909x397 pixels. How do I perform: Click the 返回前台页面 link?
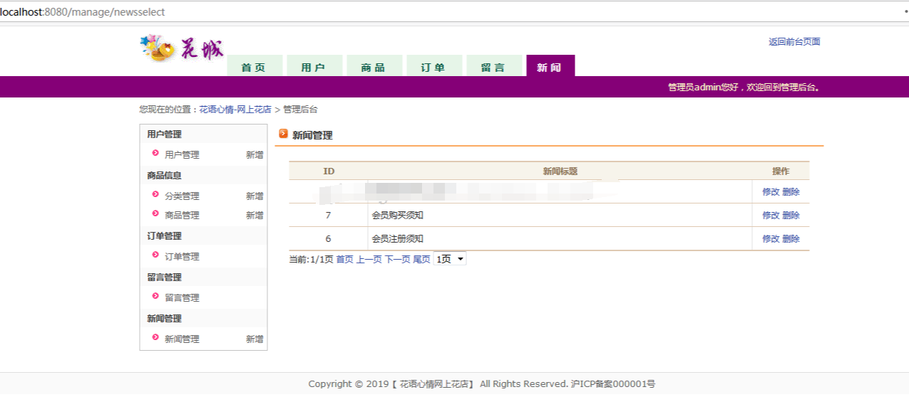pyautogui.click(x=794, y=42)
